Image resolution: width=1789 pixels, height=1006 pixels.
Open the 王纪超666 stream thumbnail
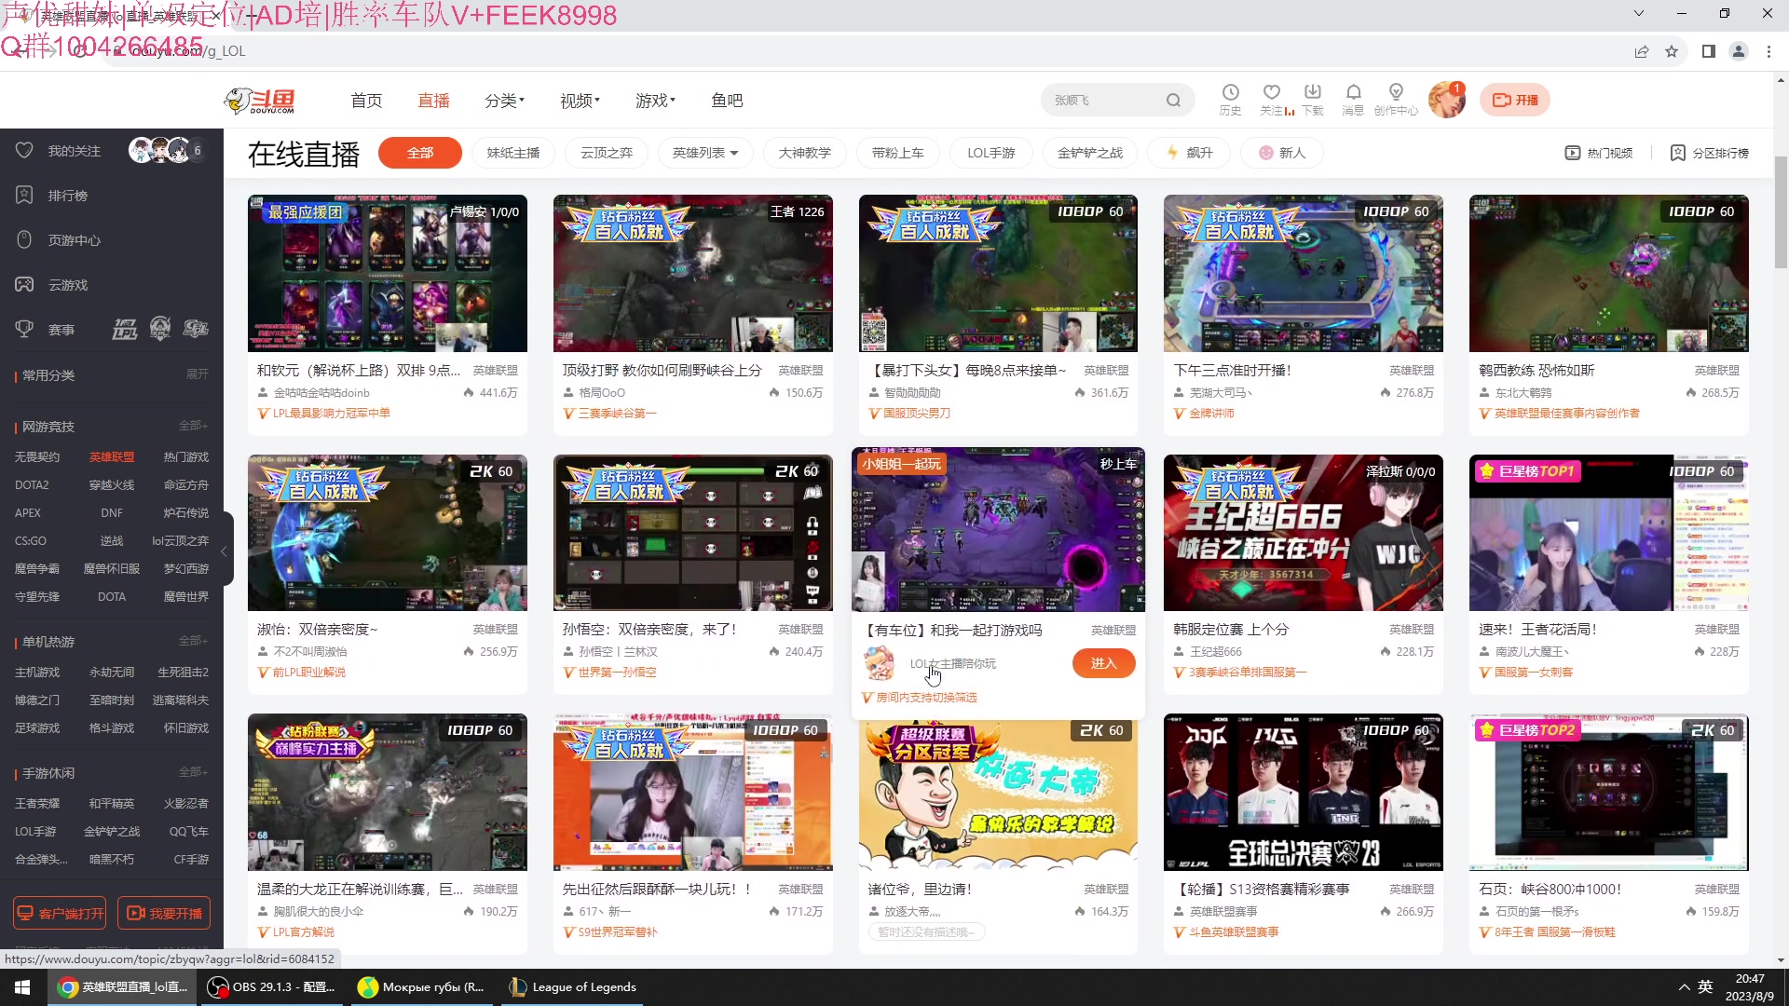click(1303, 533)
